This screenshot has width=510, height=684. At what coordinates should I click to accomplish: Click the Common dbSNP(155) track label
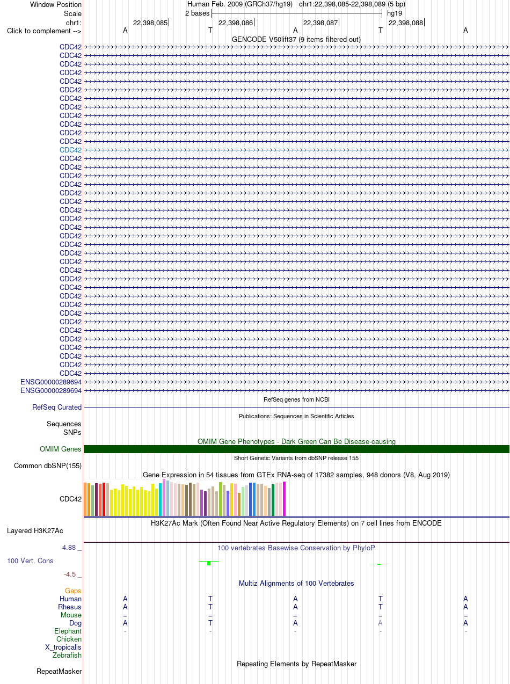[x=48, y=465]
